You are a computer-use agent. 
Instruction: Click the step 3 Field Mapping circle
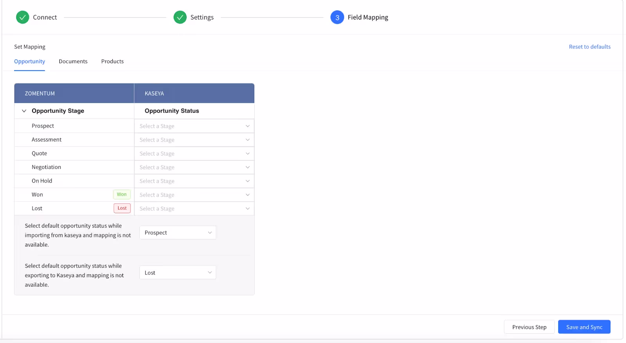coord(337,17)
